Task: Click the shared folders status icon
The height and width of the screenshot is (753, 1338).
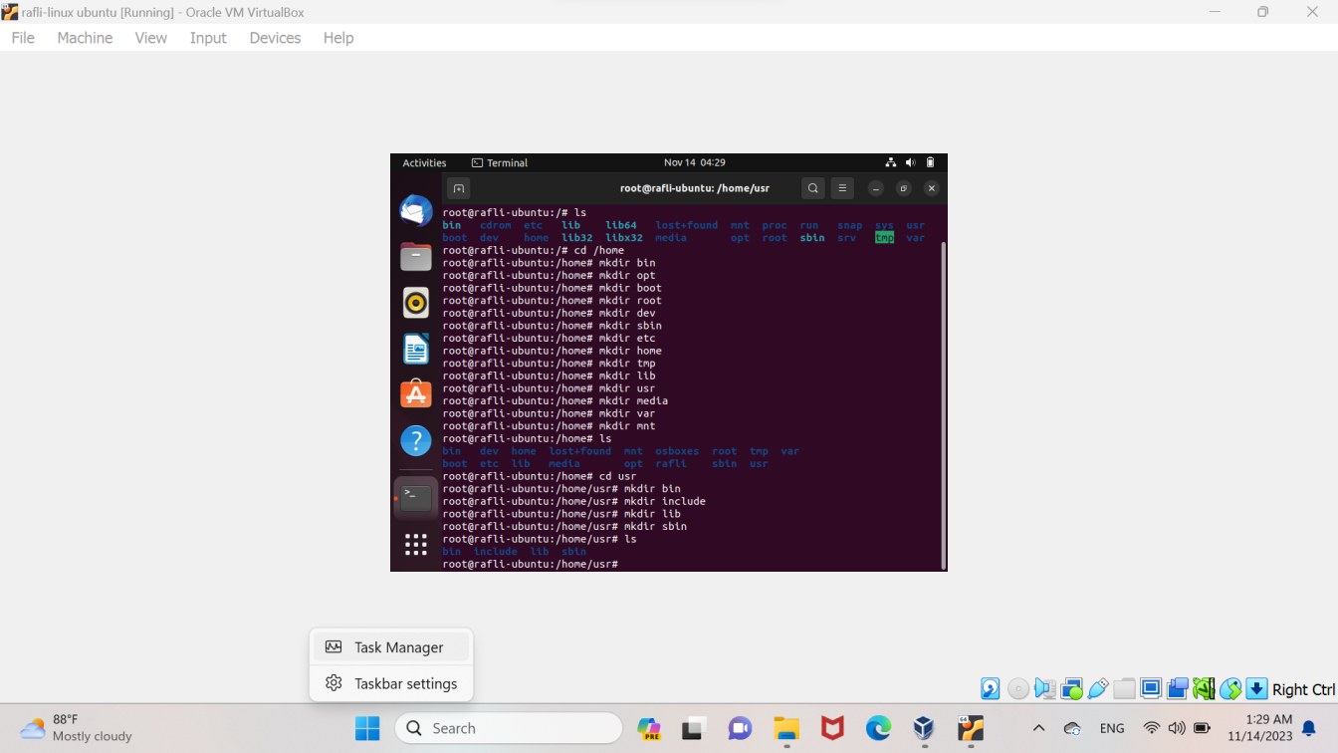Action: (x=1124, y=688)
